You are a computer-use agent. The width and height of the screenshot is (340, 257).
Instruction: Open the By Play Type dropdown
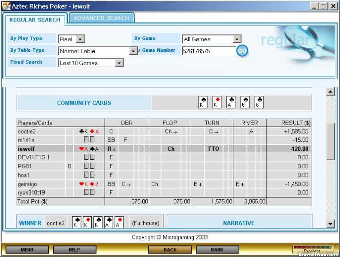coord(80,39)
